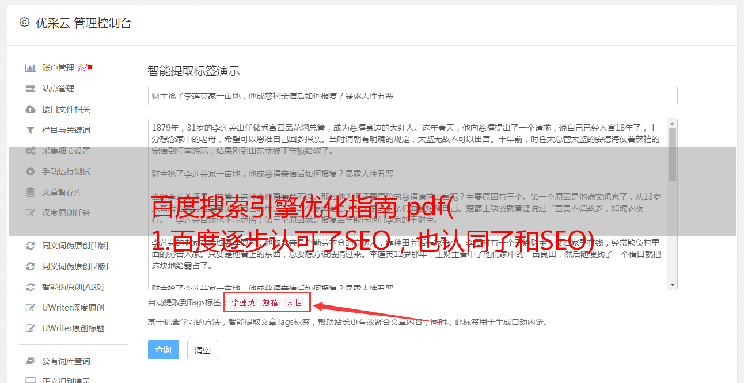The height and width of the screenshot is (383, 744).
Task: Click the red 充值 link
Action: [85, 68]
